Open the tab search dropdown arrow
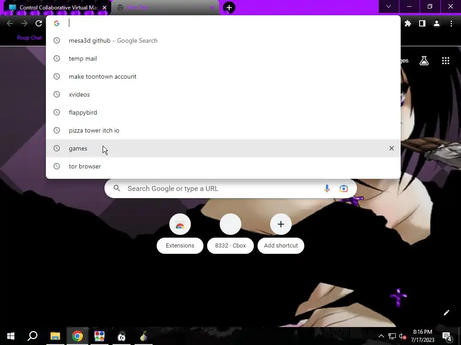 click(x=389, y=6)
